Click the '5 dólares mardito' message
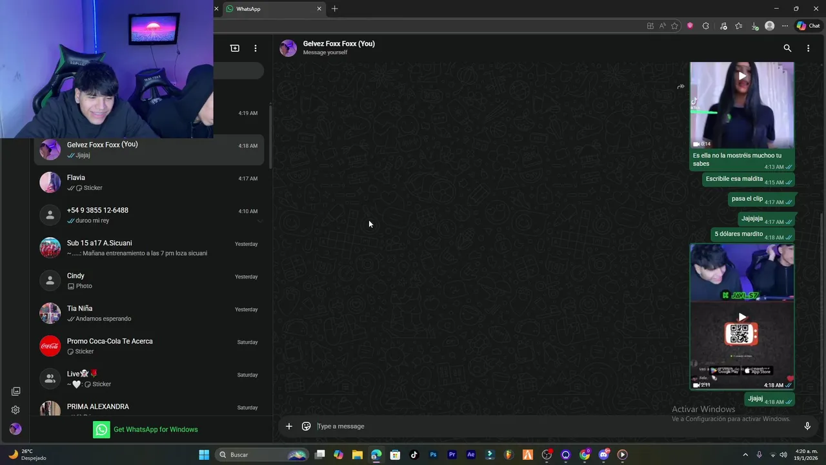The width and height of the screenshot is (826, 465). tap(753, 234)
